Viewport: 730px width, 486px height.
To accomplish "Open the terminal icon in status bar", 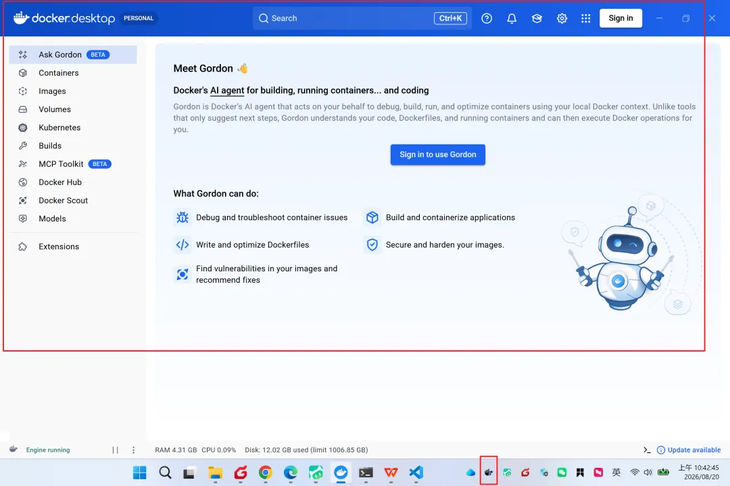I will point(647,450).
